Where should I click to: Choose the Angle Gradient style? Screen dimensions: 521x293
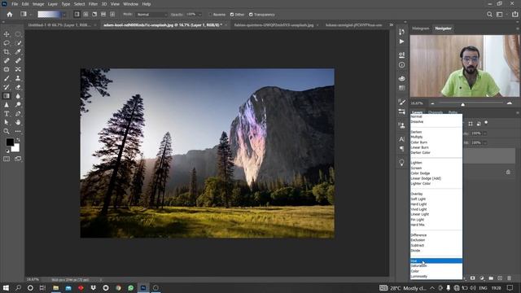point(94,15)
